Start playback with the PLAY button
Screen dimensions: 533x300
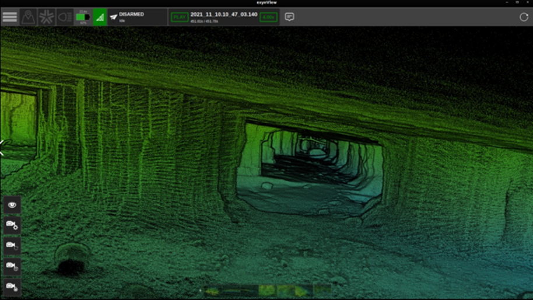point(180,17)
